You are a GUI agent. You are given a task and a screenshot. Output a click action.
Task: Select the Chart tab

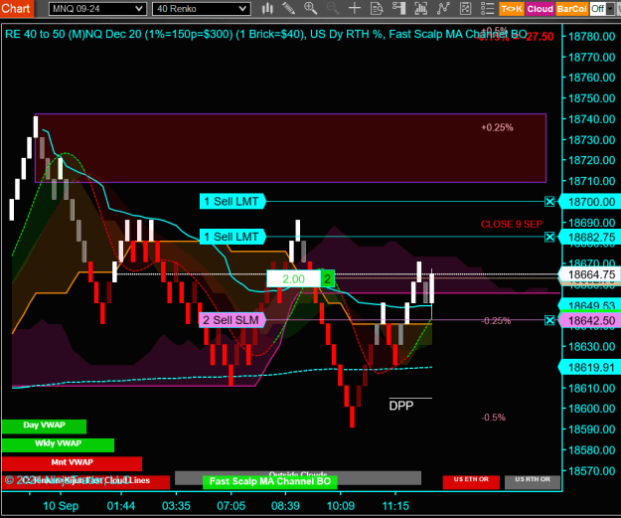click(x=16, y=8)
